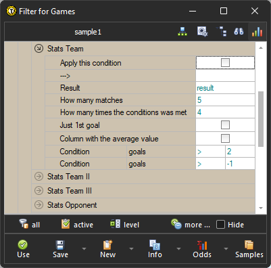Viewport: 271px width, 268px height.
Task: Select 'goals' in the first Condition row
Action: pos(161,152)
